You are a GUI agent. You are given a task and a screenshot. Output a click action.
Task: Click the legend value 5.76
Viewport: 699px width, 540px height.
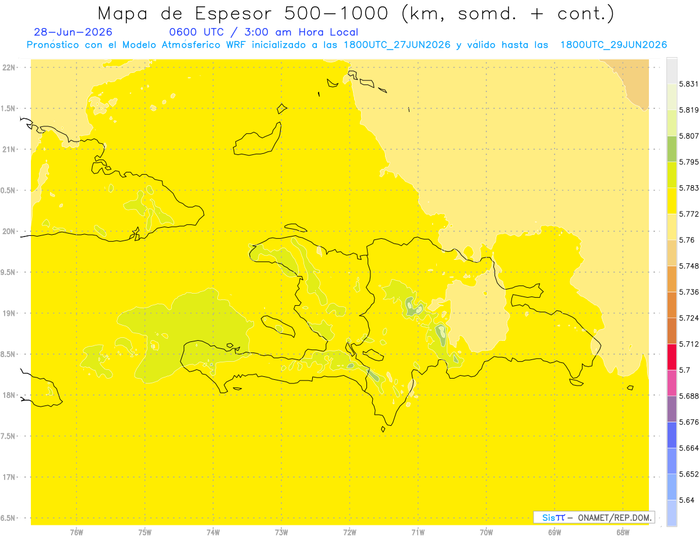click(687, 240)
